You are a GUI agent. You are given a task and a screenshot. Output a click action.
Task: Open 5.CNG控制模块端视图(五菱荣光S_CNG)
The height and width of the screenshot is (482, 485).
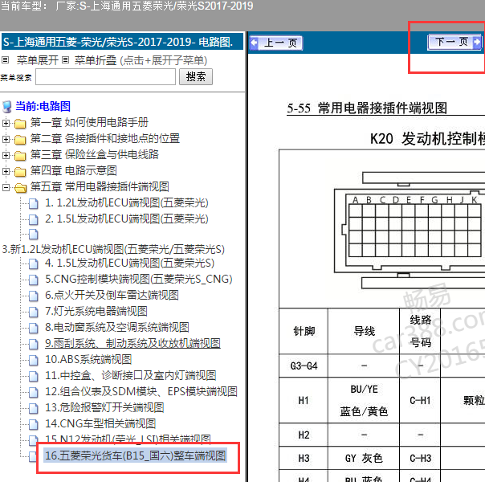(x=139, y=280)
